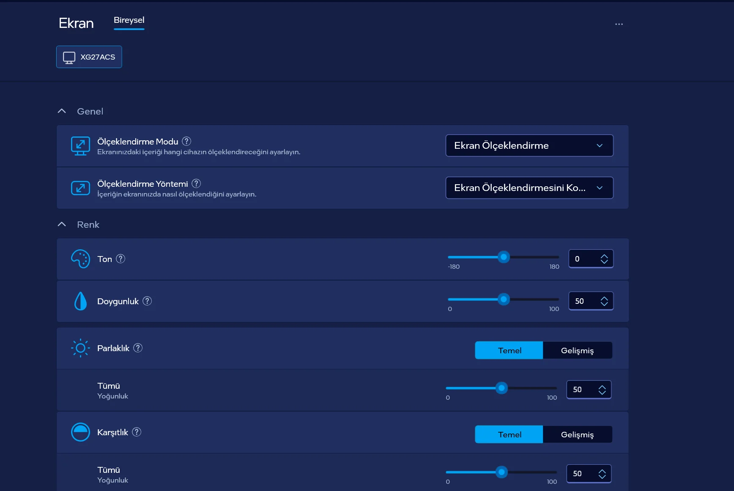Screen dimensions: 734x491
Task: Click the Ton label text
Action: (x=104, y=259)
